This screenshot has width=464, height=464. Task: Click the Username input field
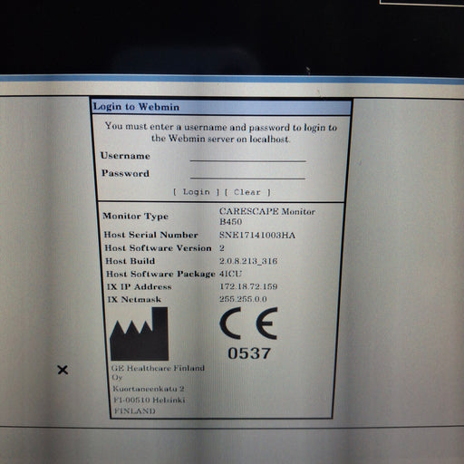click(248, 156)
